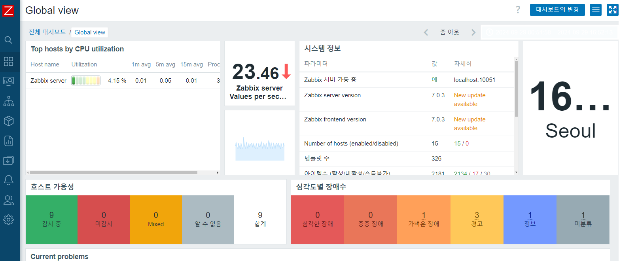Click the Utilization column header
Screen dimensions: 619x261
click(x=84, y=64)
